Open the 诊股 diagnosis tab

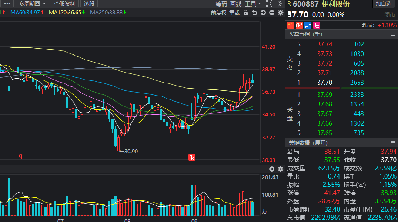tap(89, 3)
